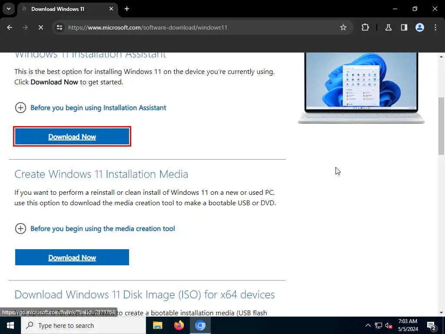Open File Explorer from the taskbar
The height and width of the screenshot is (334, 445).
(157, 325)
